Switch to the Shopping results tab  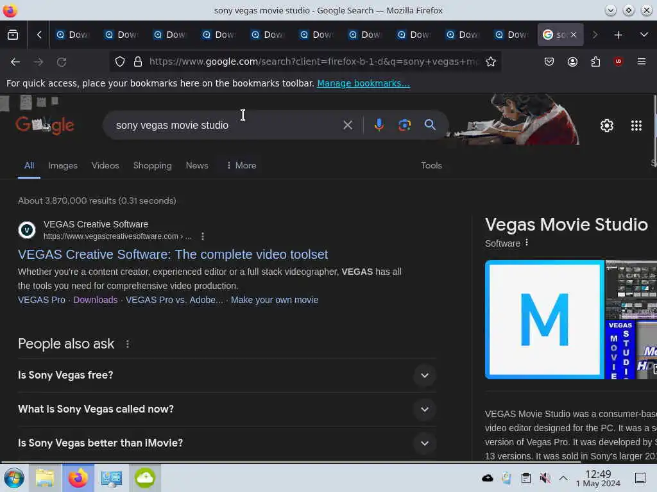pos(153,166)
